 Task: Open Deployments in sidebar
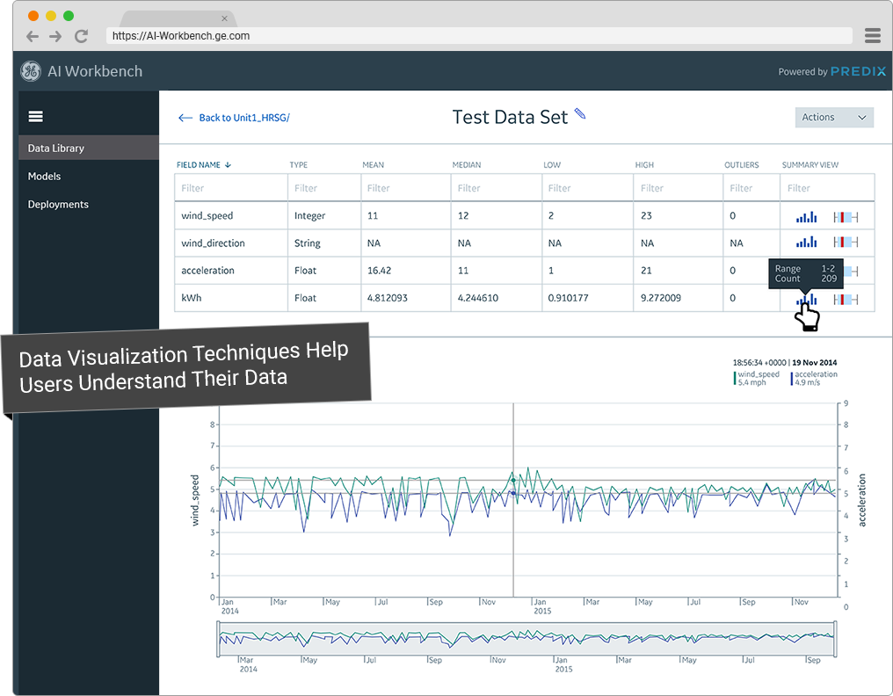(58, 204)
